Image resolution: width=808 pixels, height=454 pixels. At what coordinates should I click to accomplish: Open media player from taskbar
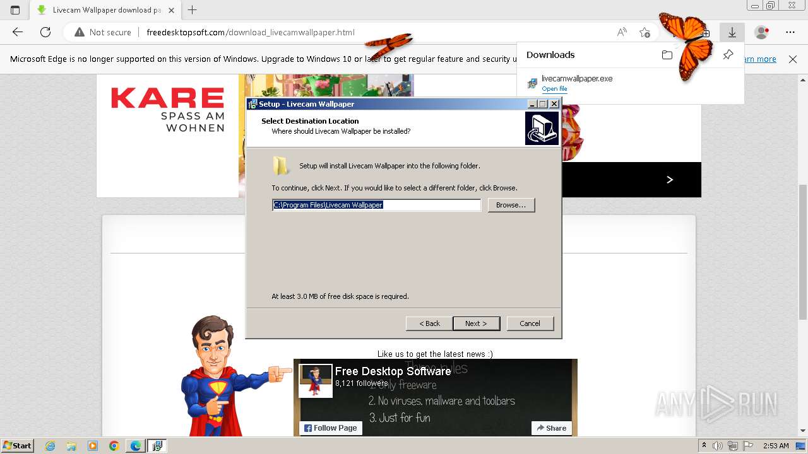pos(93,446)
